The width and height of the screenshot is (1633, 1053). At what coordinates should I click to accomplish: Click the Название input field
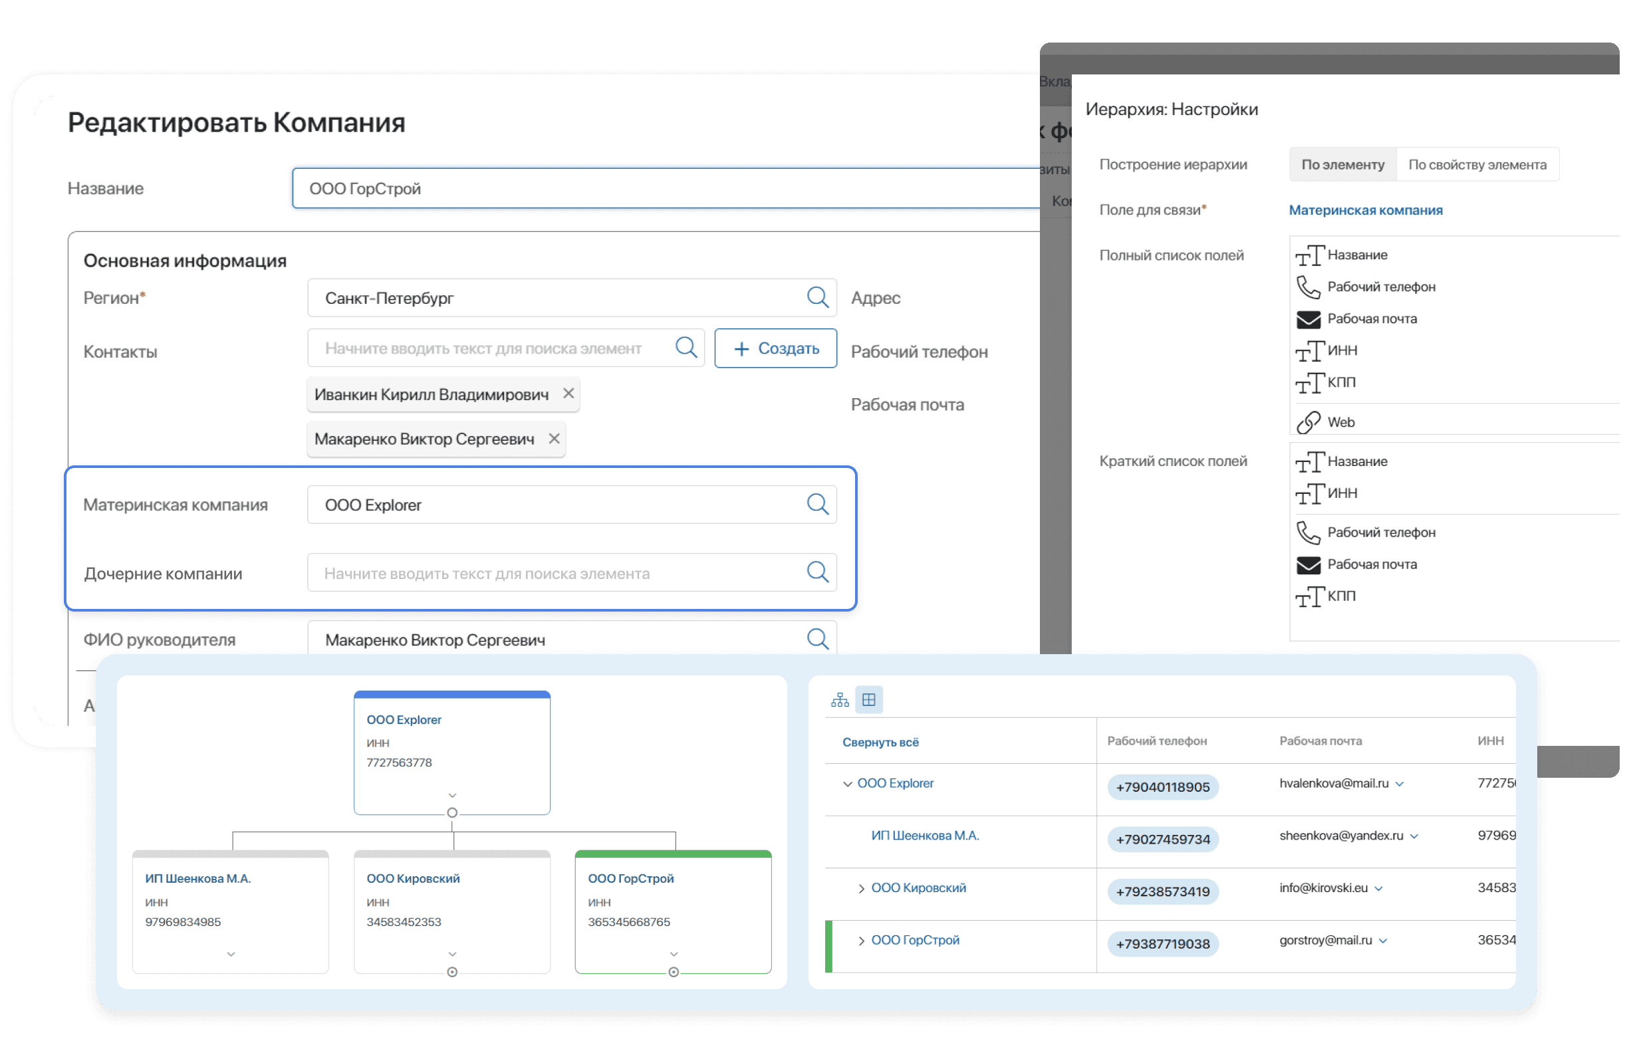click(664, 189)
